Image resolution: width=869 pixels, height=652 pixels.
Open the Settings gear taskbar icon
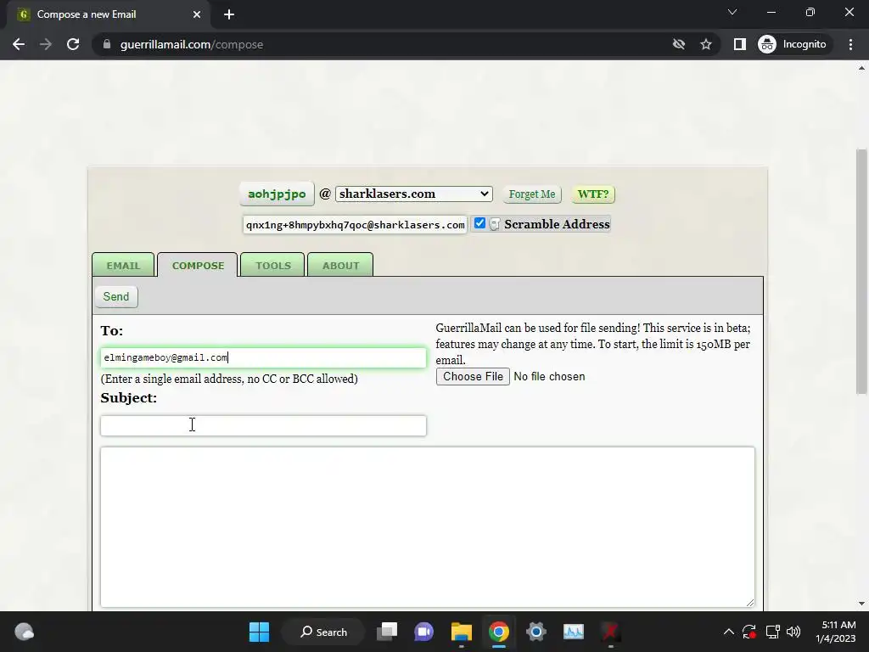coord(536,632)
